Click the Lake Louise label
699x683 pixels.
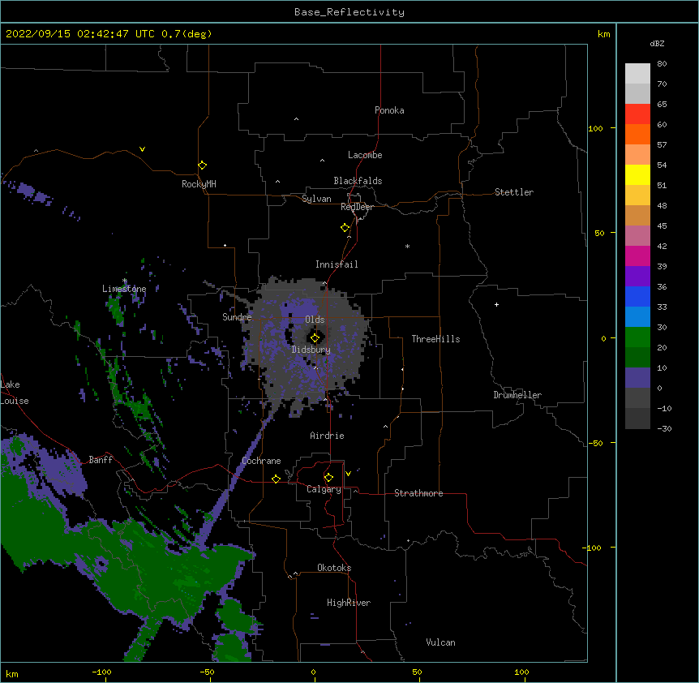click(13, 393)
